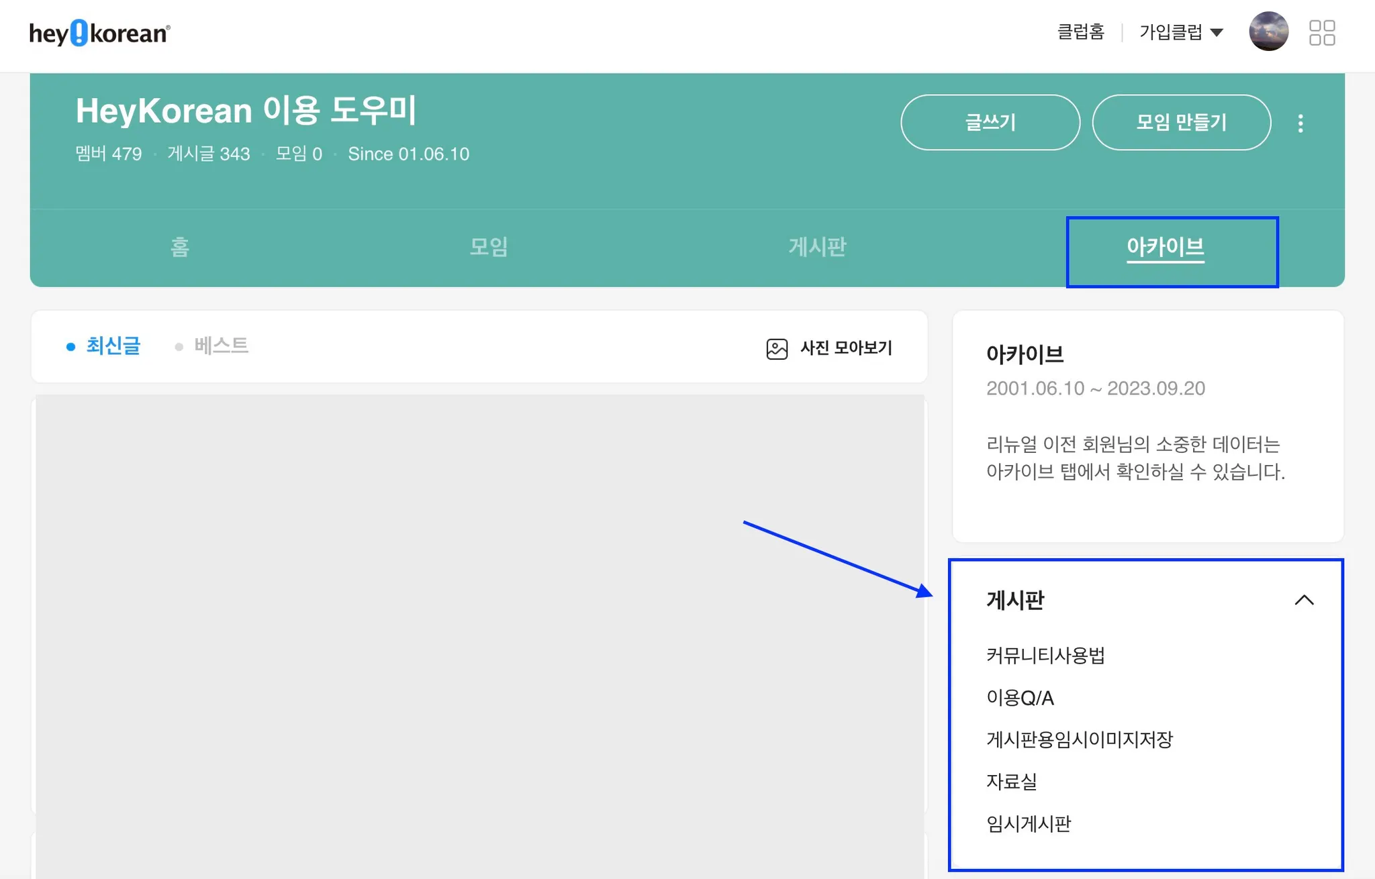Open the three-dot more options menu

point(1300,123)
